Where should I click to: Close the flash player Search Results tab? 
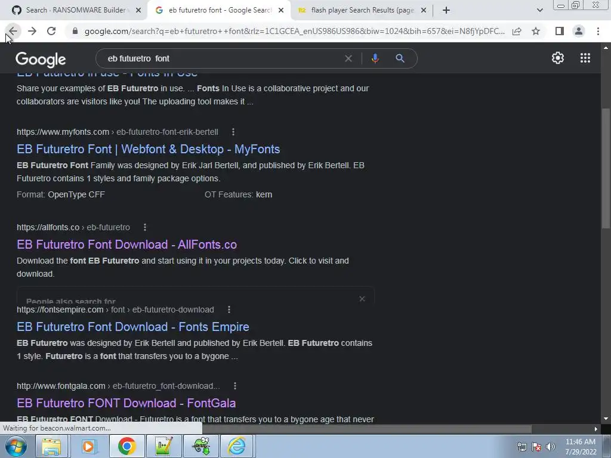(424, 10)
